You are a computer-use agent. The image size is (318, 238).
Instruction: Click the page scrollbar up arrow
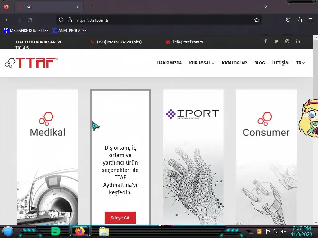pos(316,37)
